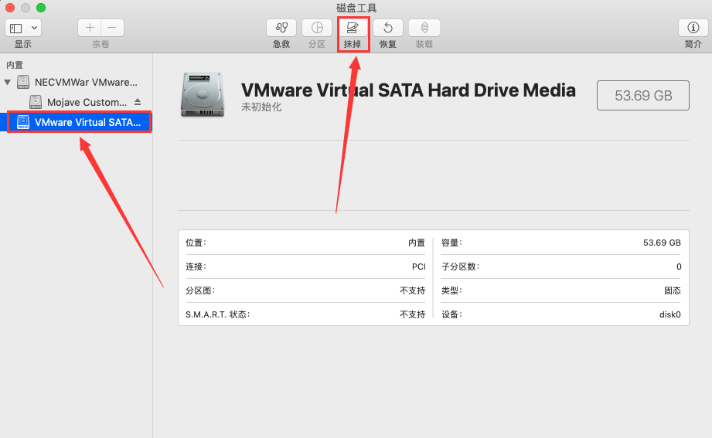The height and width of the screenshot is (438, 712).
Task: Click the add volume plus button
Action: [90, 28]
